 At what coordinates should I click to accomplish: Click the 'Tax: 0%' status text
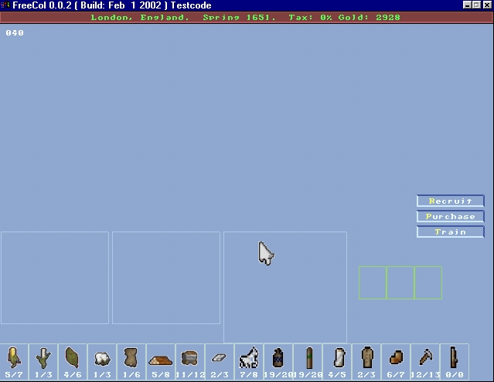310,17
